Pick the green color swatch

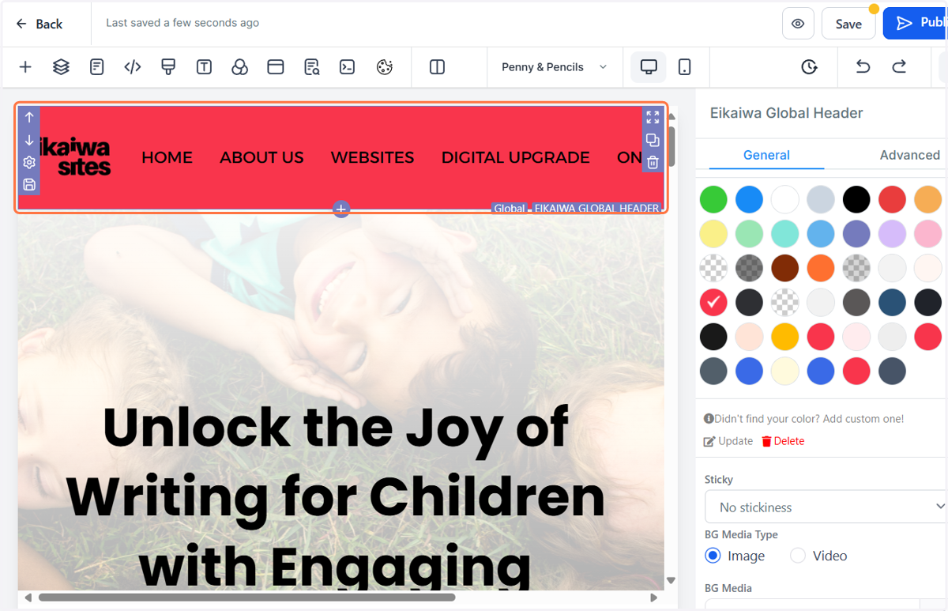pyautogui.click(x=713, y=200)
